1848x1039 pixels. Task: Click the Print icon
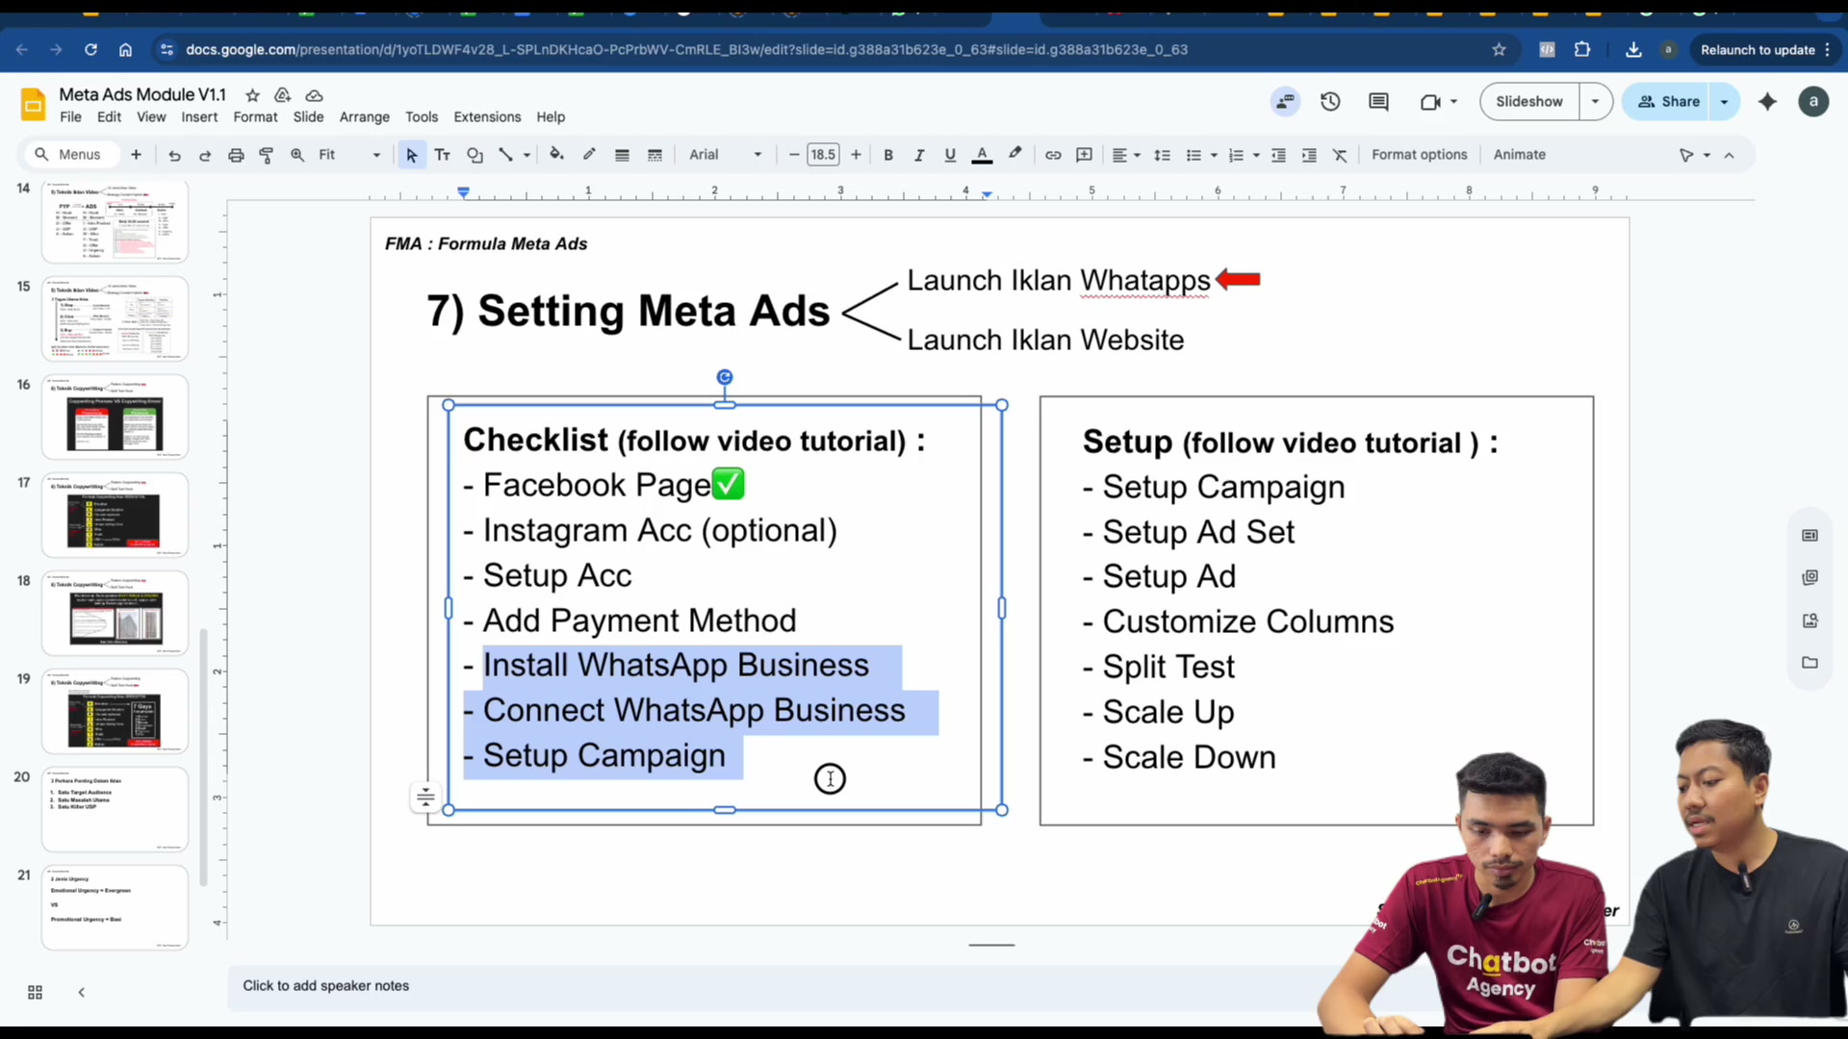(236, 155)
